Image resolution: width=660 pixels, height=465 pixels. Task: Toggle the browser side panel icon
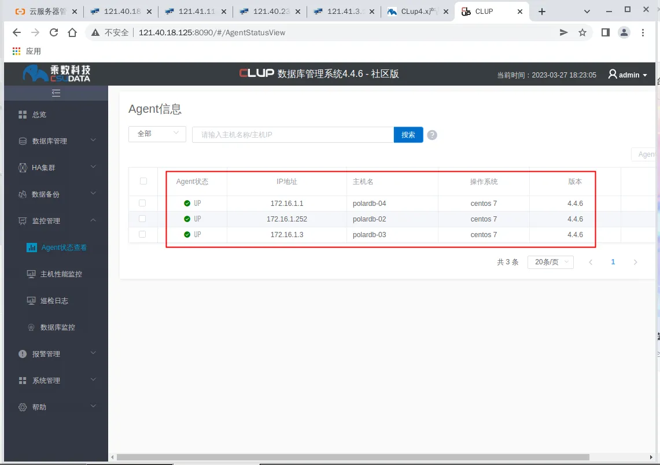click(605, 32)
